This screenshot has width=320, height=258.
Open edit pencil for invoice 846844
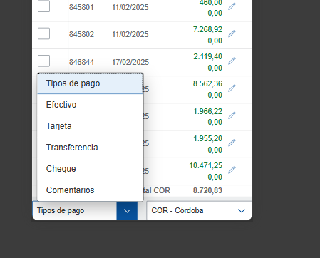[232, 61]
